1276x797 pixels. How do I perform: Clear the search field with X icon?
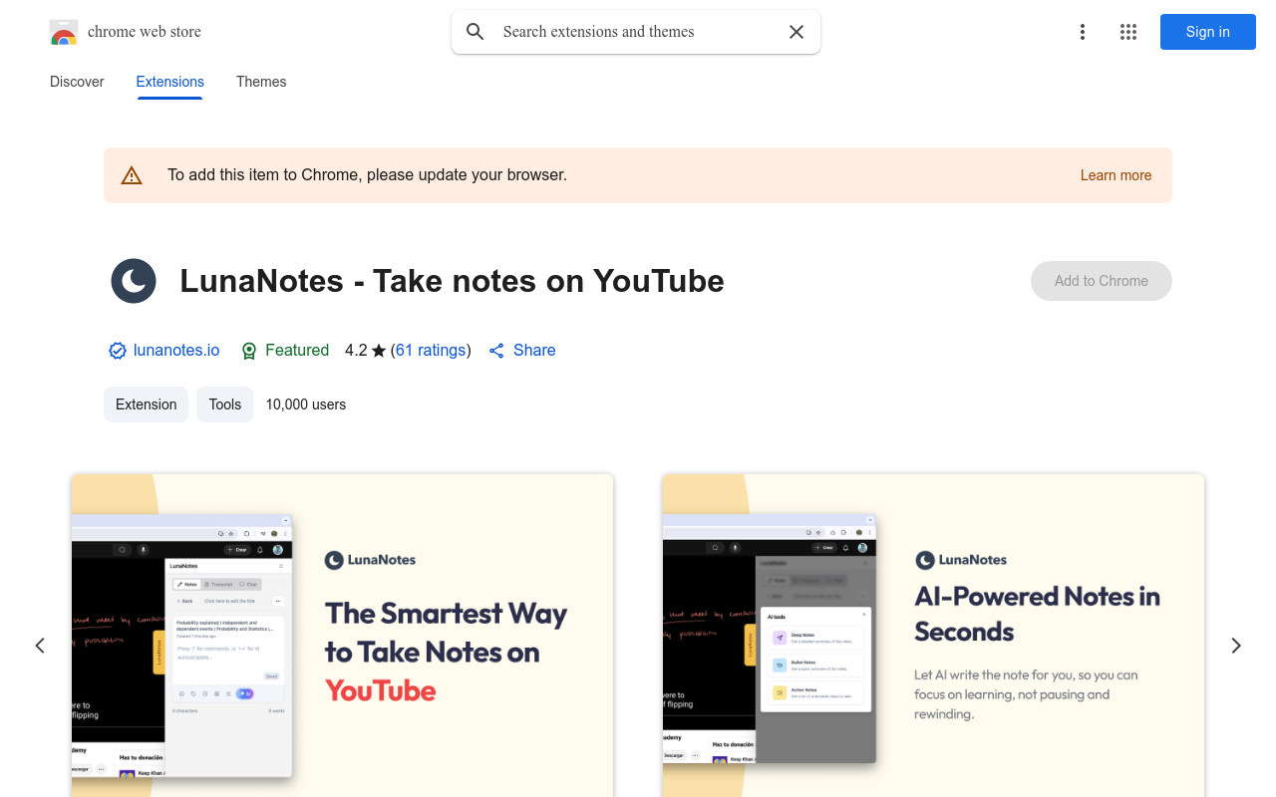click(797, 32)
